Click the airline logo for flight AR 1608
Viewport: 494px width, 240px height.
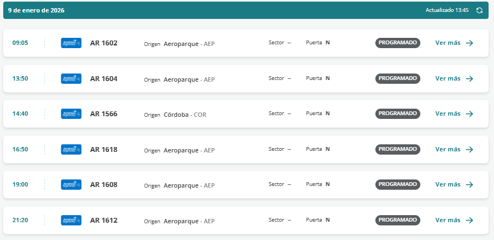click(x=71, y=184)
